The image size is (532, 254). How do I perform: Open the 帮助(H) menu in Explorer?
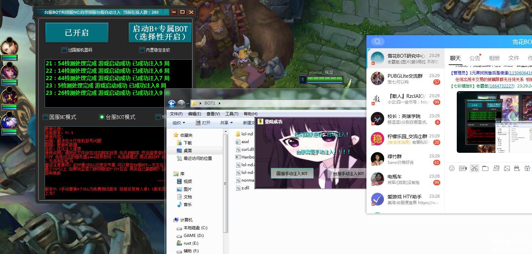251,114
